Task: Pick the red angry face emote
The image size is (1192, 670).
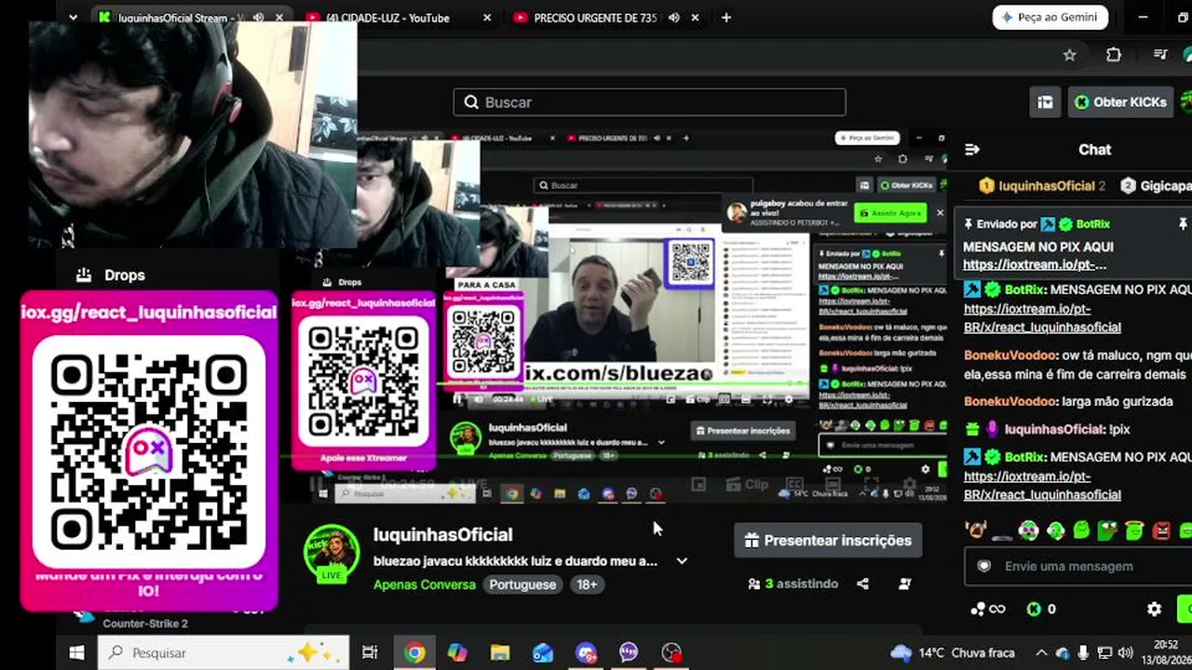Action: 1162,530
